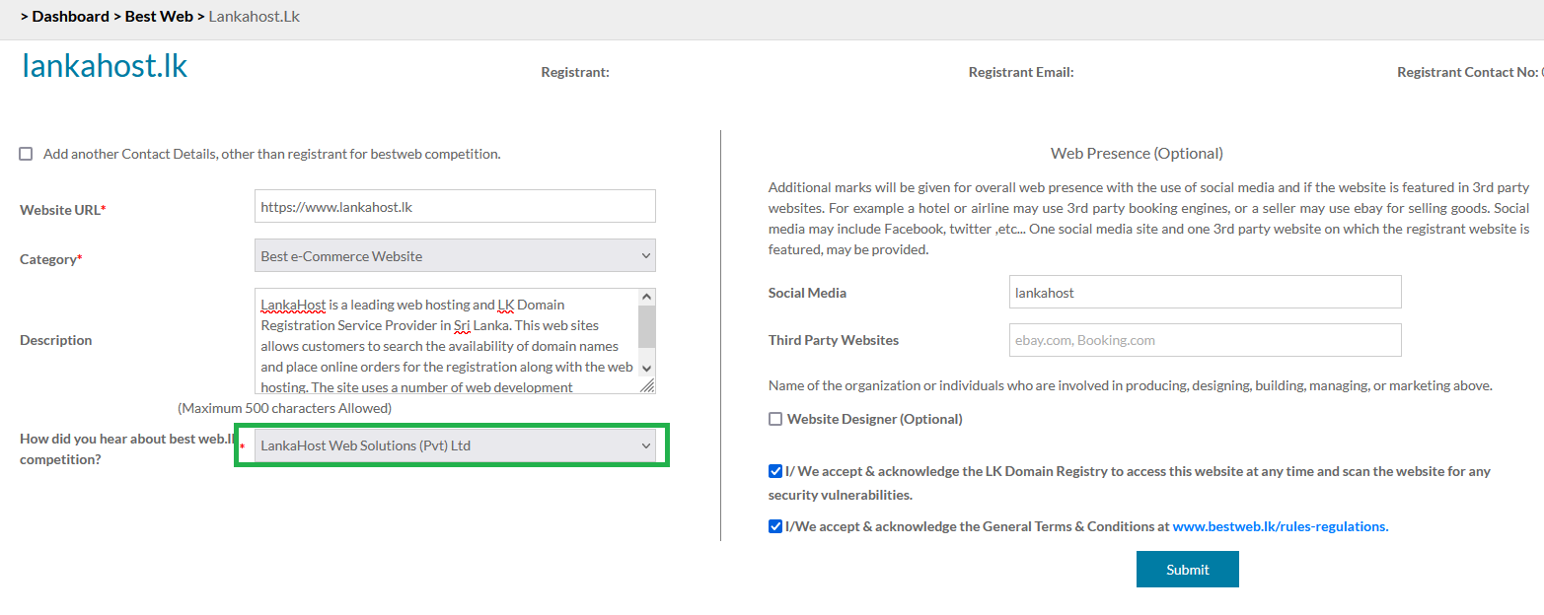Click the Website URL input field
The image size is (1544, 615).
click(x=455, y=206)
